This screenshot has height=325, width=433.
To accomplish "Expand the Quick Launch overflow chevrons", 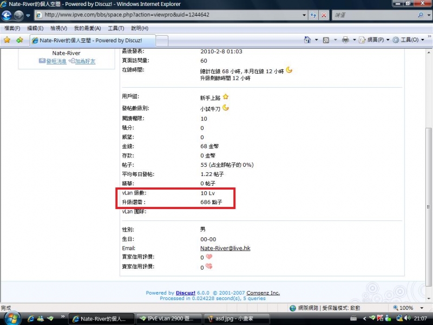I will coord(63,316).
